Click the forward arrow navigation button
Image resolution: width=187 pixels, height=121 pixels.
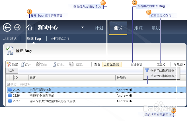pyautogui.click(x=17, y=28)
